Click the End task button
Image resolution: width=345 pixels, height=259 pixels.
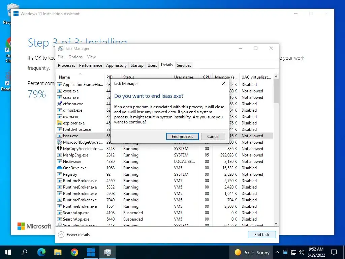[261, 235]
